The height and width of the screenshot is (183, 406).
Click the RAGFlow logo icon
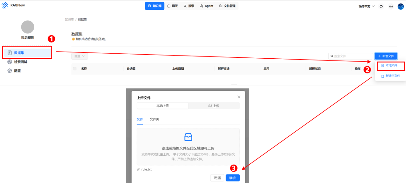point(4,5)
